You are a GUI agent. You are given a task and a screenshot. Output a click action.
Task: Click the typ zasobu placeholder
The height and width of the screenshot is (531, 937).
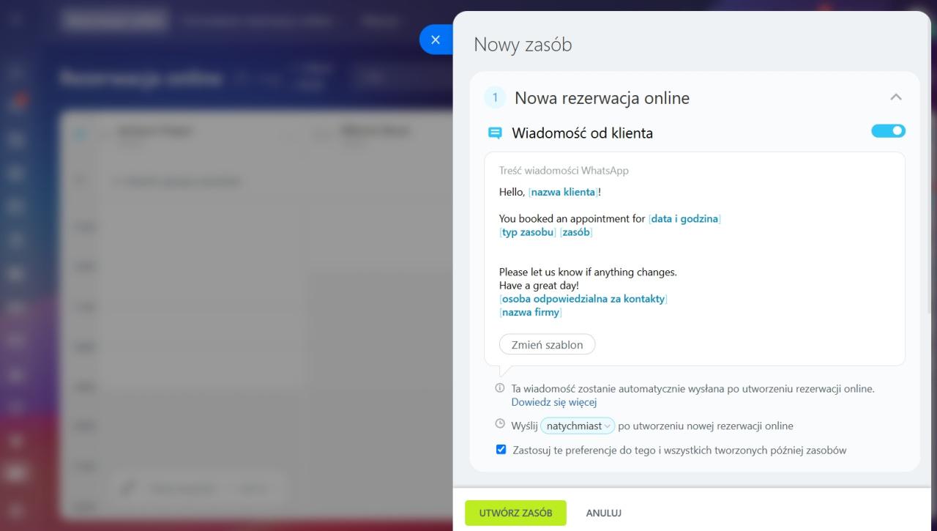pyautogui.click(x=528, y=232)
